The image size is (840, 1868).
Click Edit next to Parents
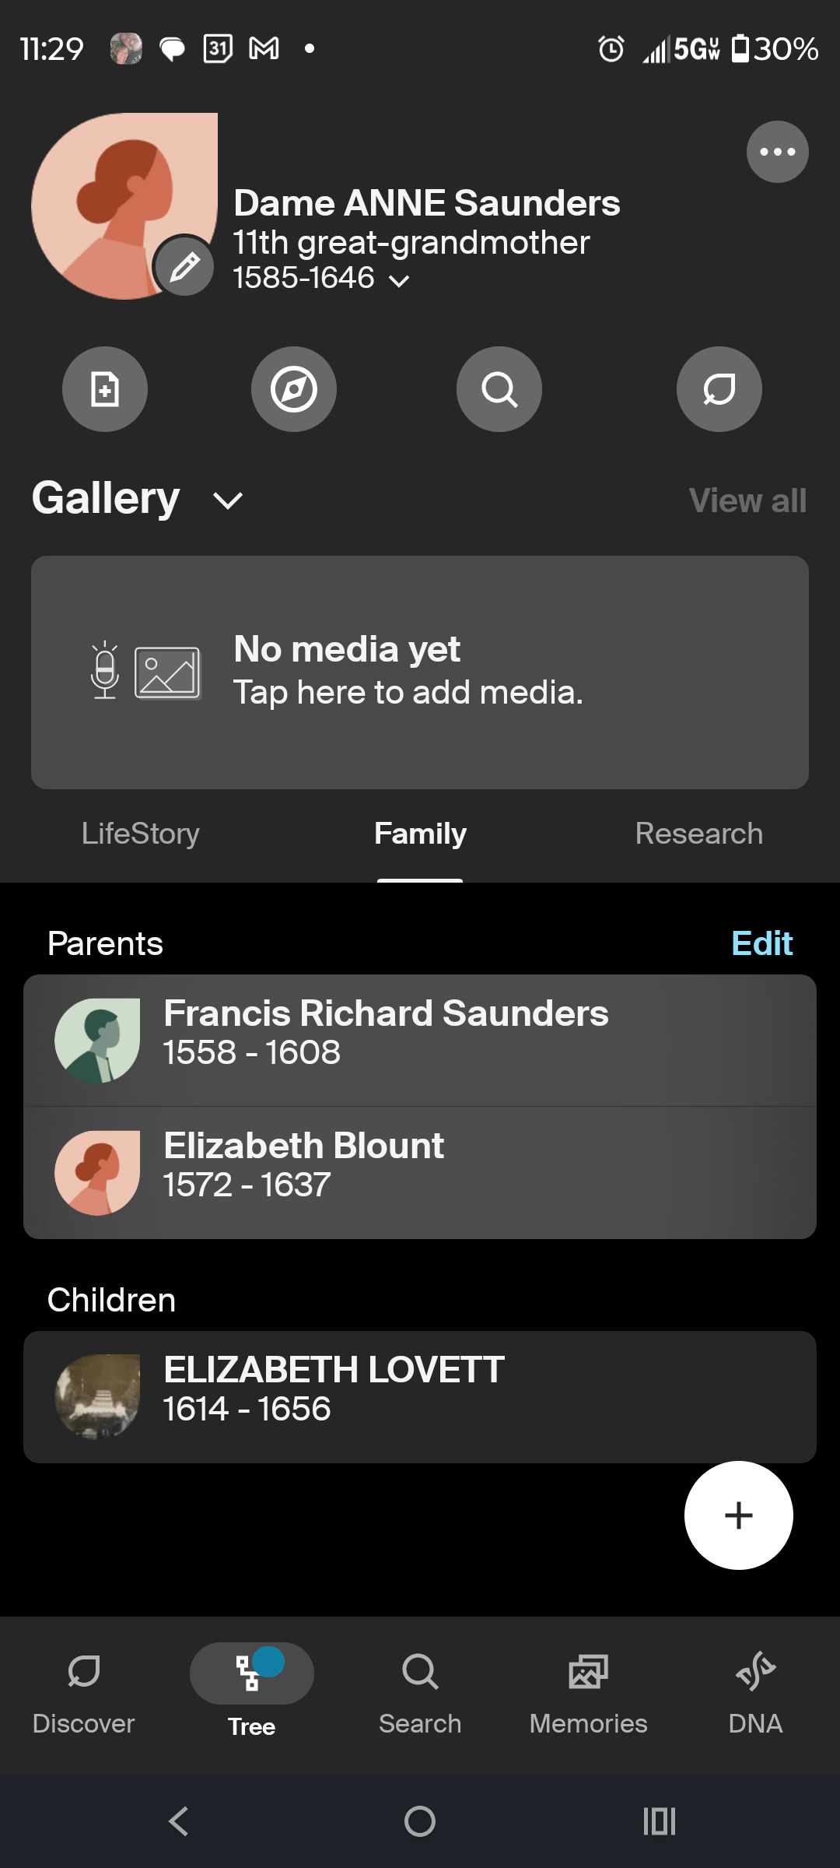pyautogui.click(x=761, y=943)
